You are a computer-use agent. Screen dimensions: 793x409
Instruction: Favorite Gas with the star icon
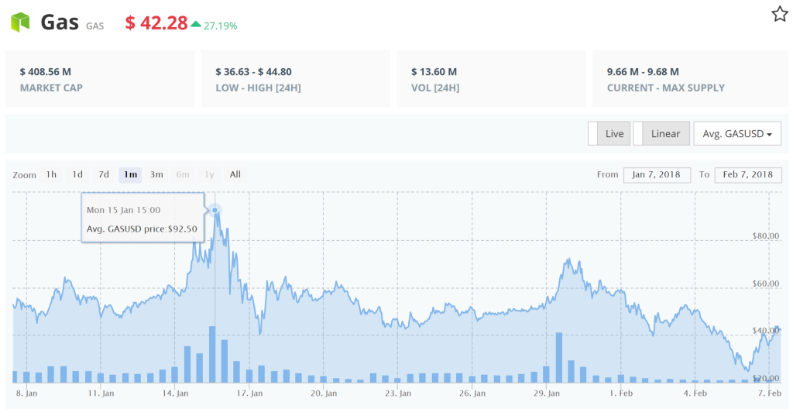pyautogui.click(x=779, y=14)
